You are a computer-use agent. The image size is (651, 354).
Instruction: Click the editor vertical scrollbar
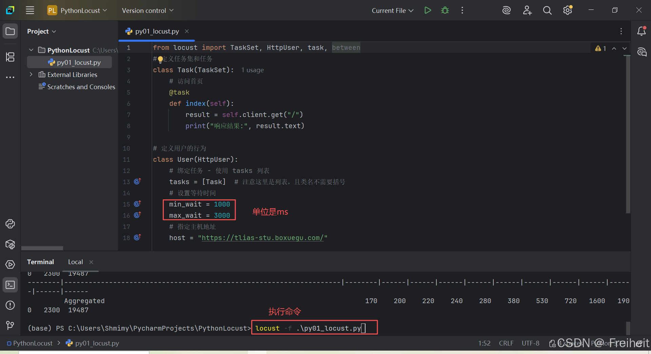628,134
